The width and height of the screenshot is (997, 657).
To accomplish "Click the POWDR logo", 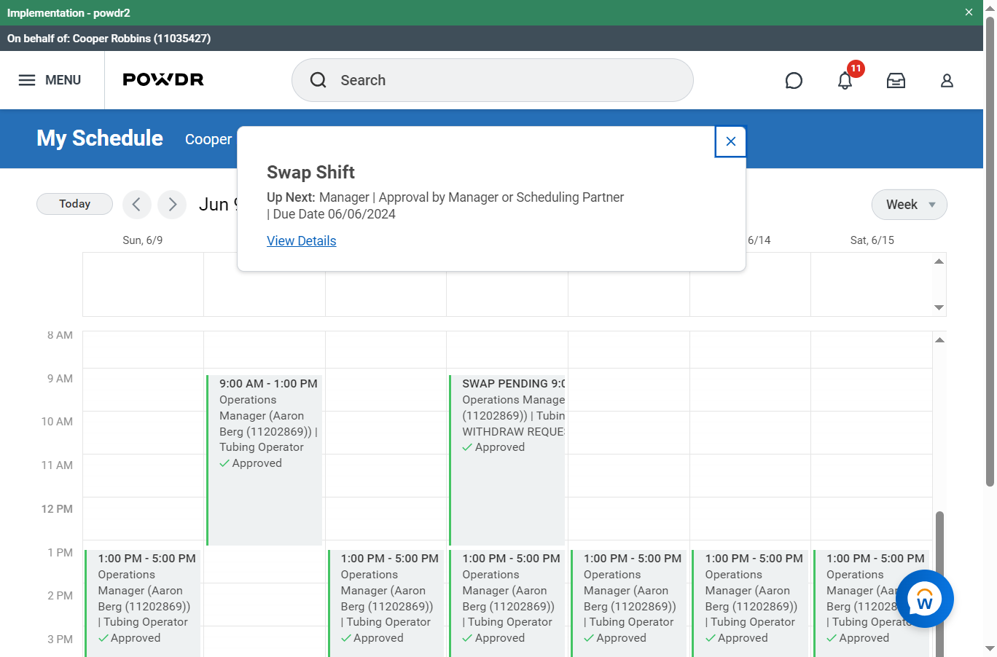I will [163, 79].
